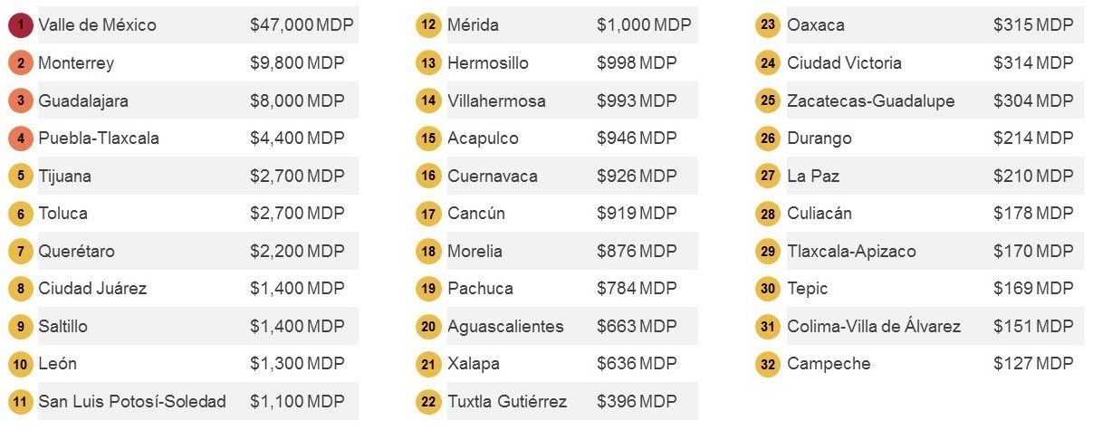Click the dark red rank 1 badge

click(x=21, y=25)
